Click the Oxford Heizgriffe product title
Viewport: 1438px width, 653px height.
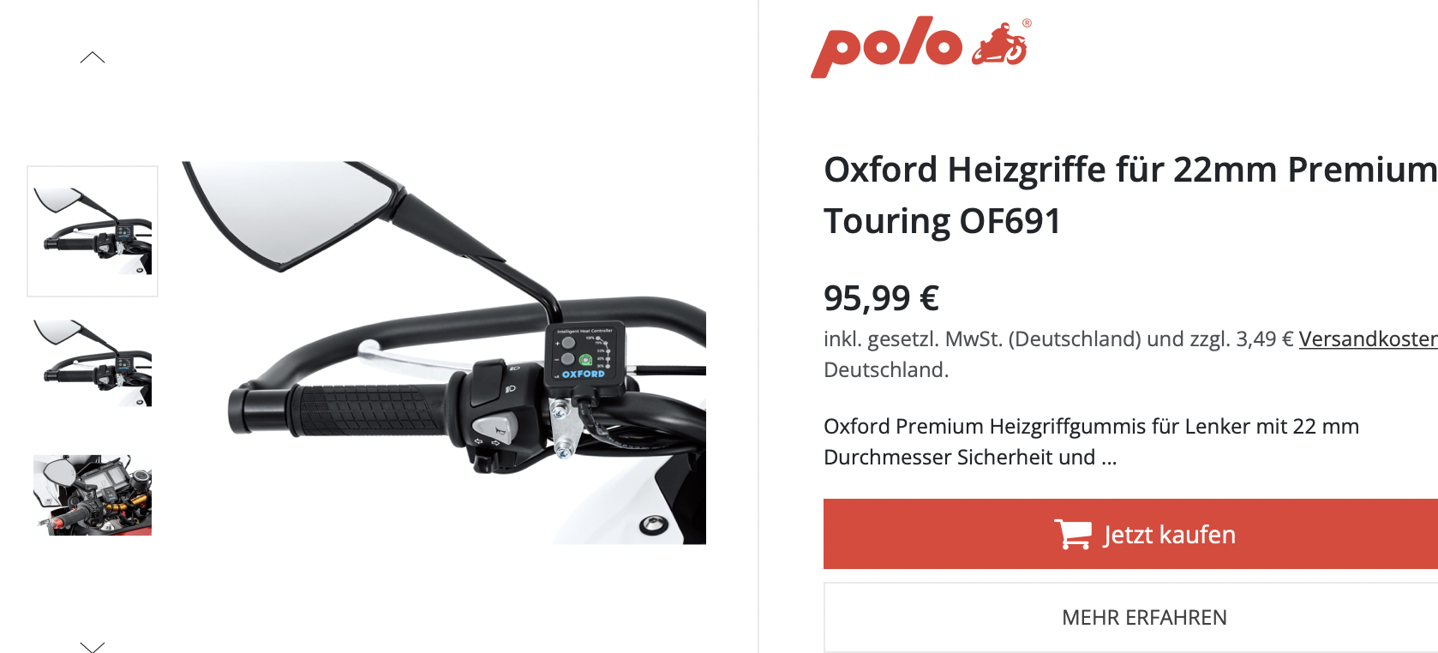point(1130,195)
